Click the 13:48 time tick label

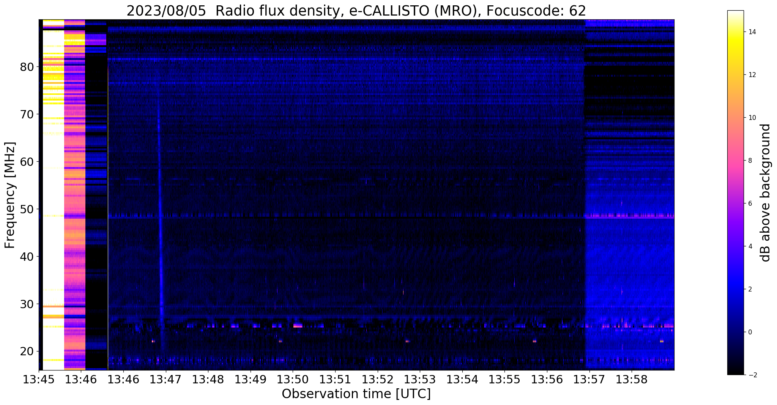click(x=208, y=379)
